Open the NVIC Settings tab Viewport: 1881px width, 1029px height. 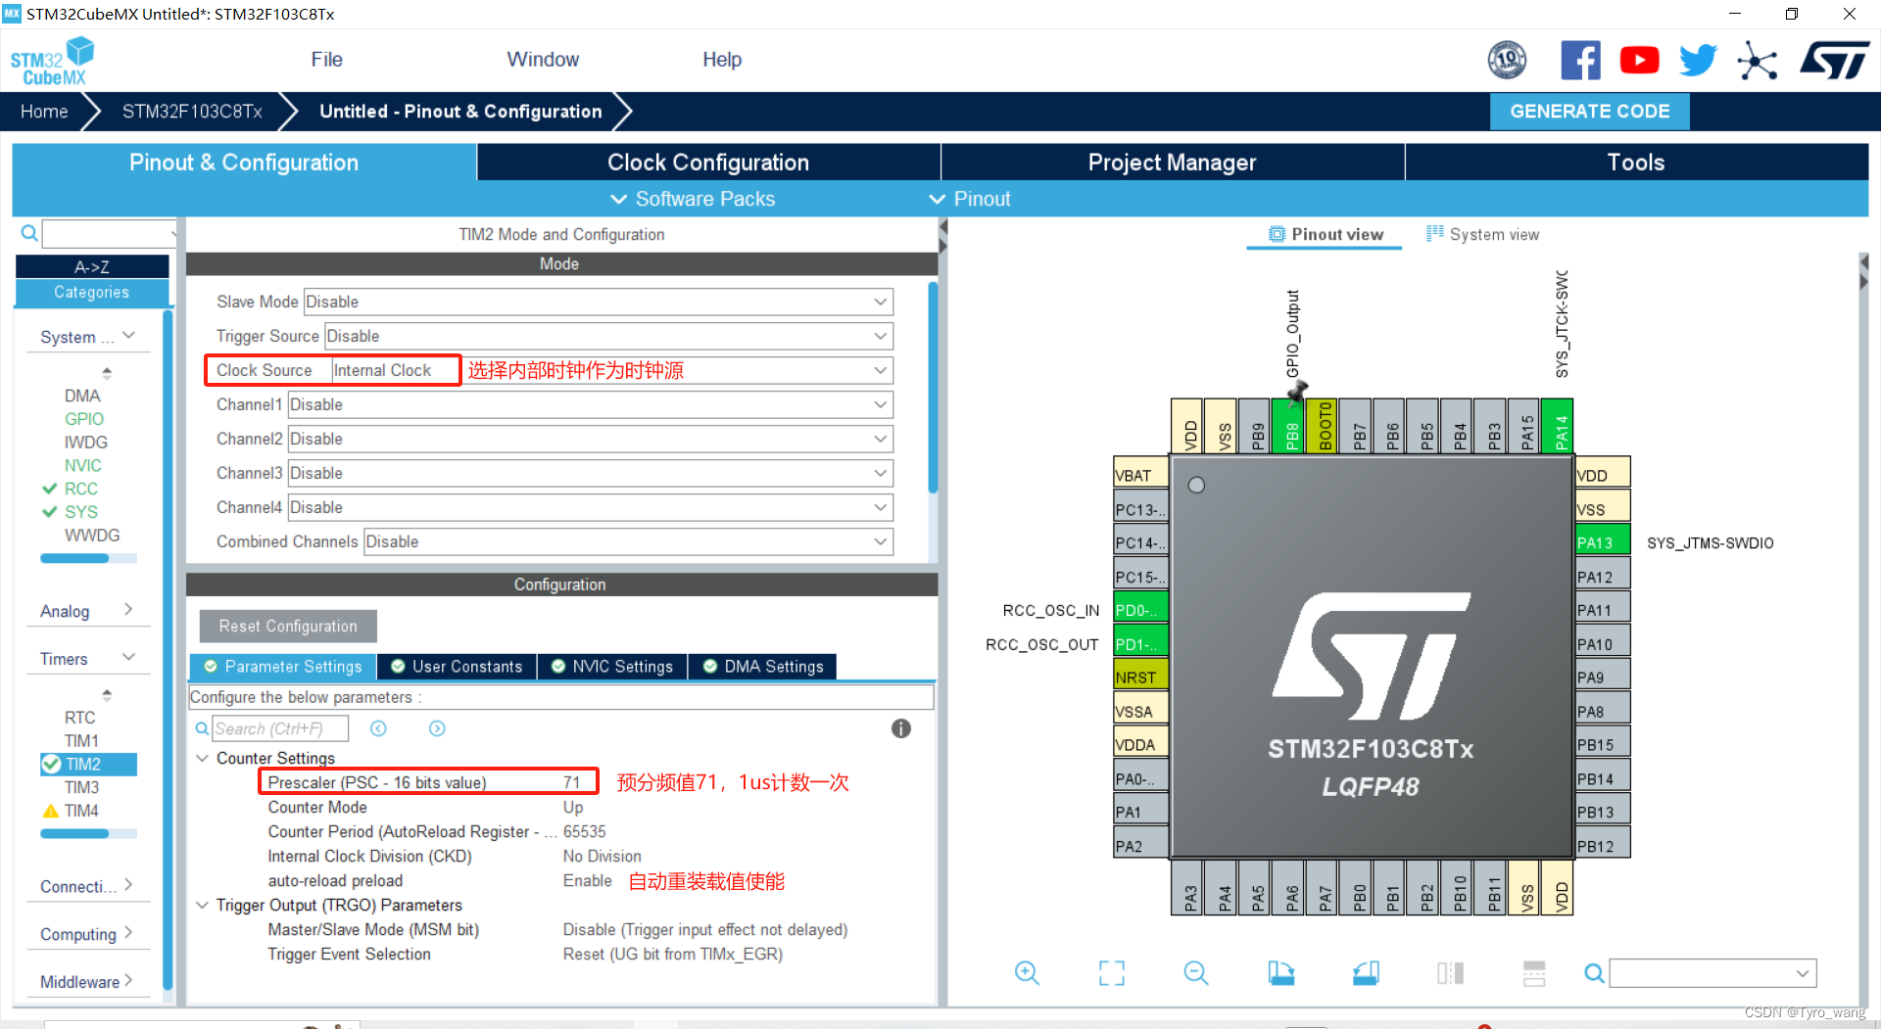[x=612, y=667]
